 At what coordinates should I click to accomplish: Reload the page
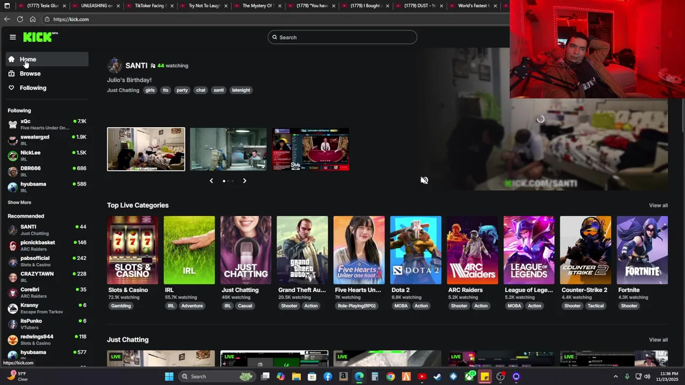(20, 19)
